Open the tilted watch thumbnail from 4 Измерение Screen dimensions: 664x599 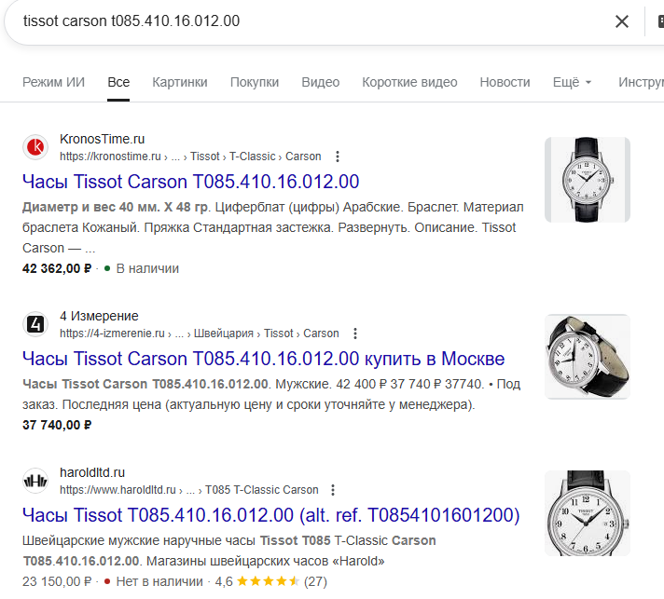[587, 357]
